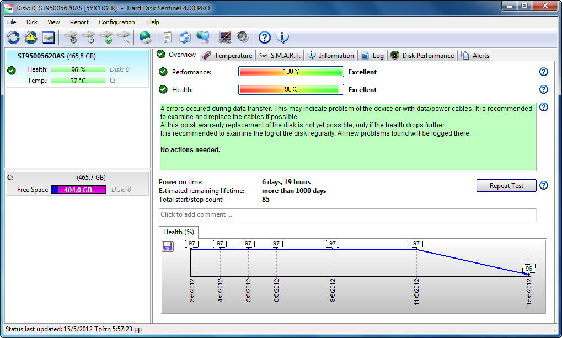Click the Health 96 % gradient bar
This screenshot has height=338, width=562.
click(x=291, y=90)
